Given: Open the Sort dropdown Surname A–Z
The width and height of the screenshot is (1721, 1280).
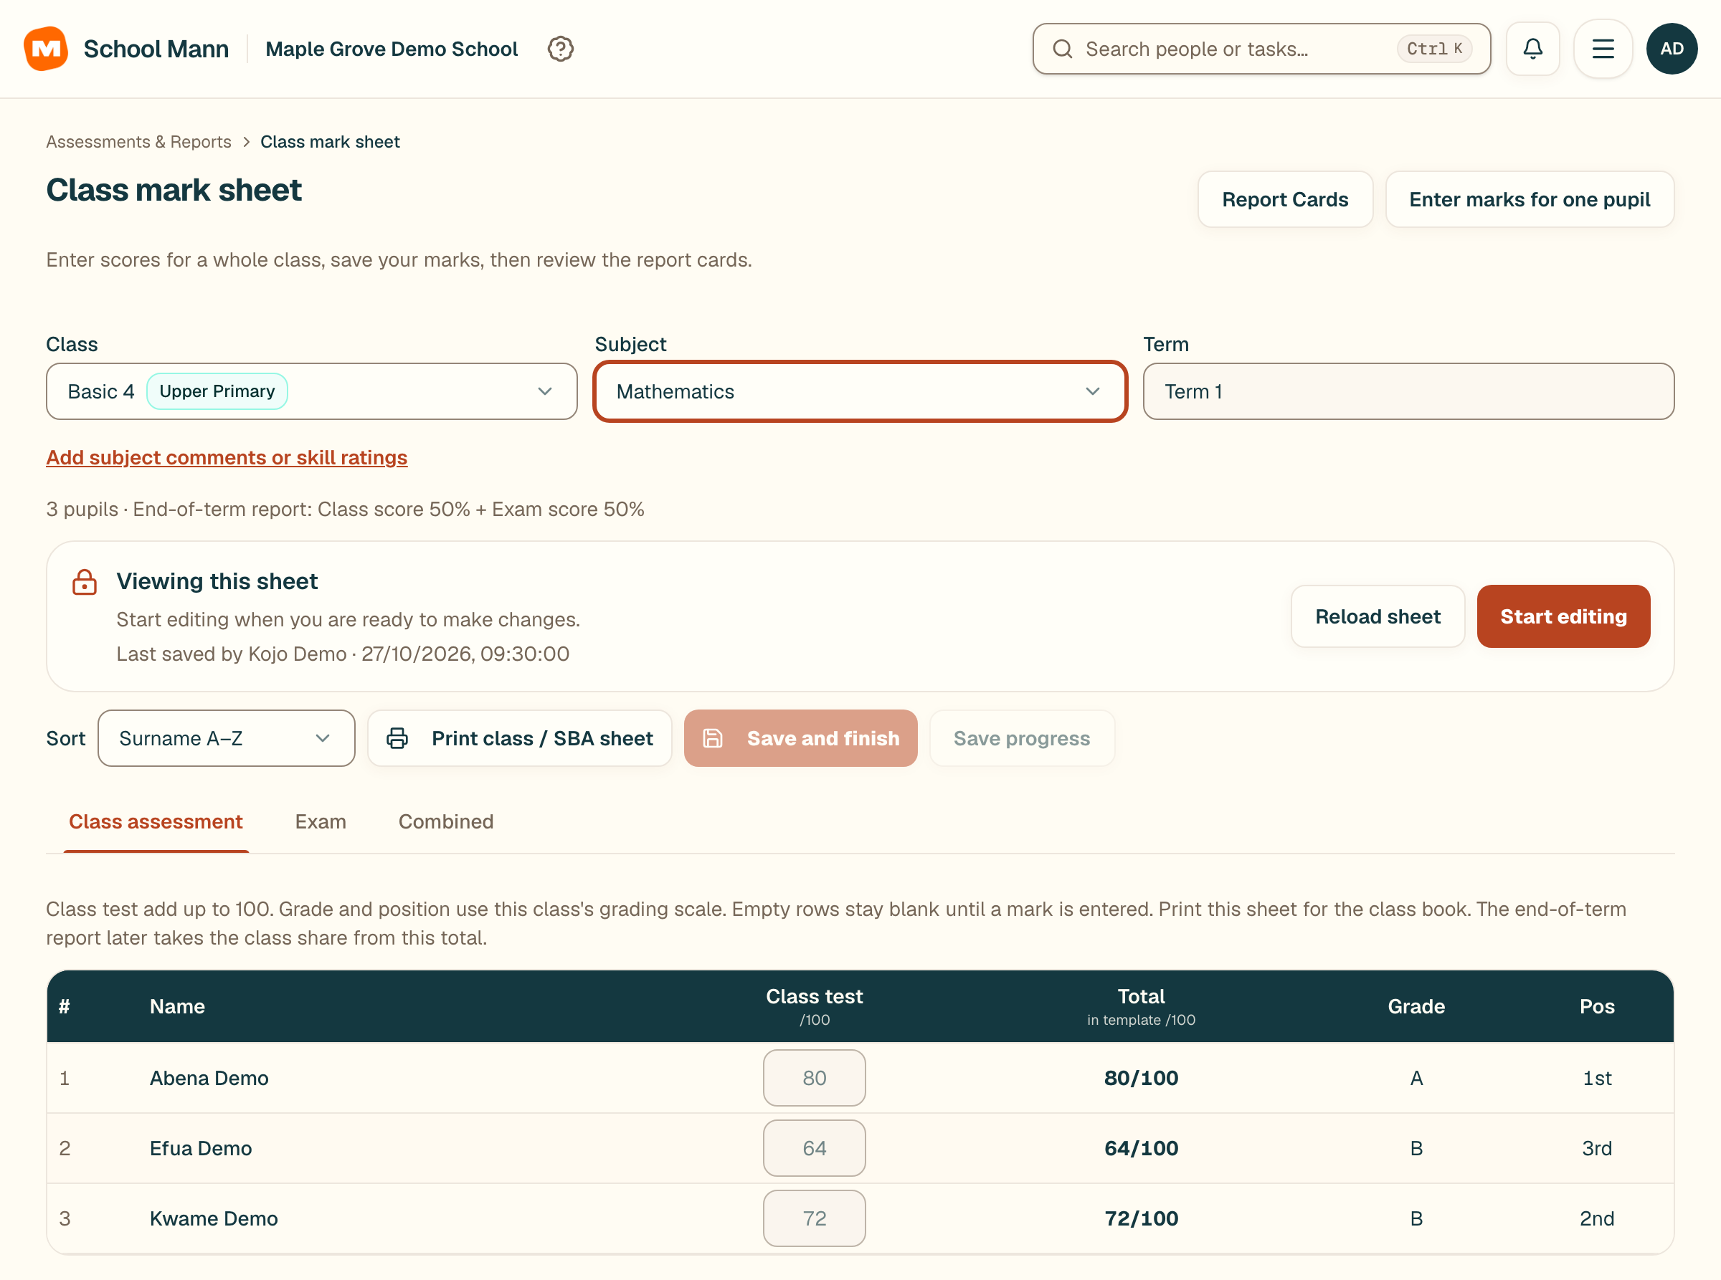Looking at the screenshot, I should point(227,738).
